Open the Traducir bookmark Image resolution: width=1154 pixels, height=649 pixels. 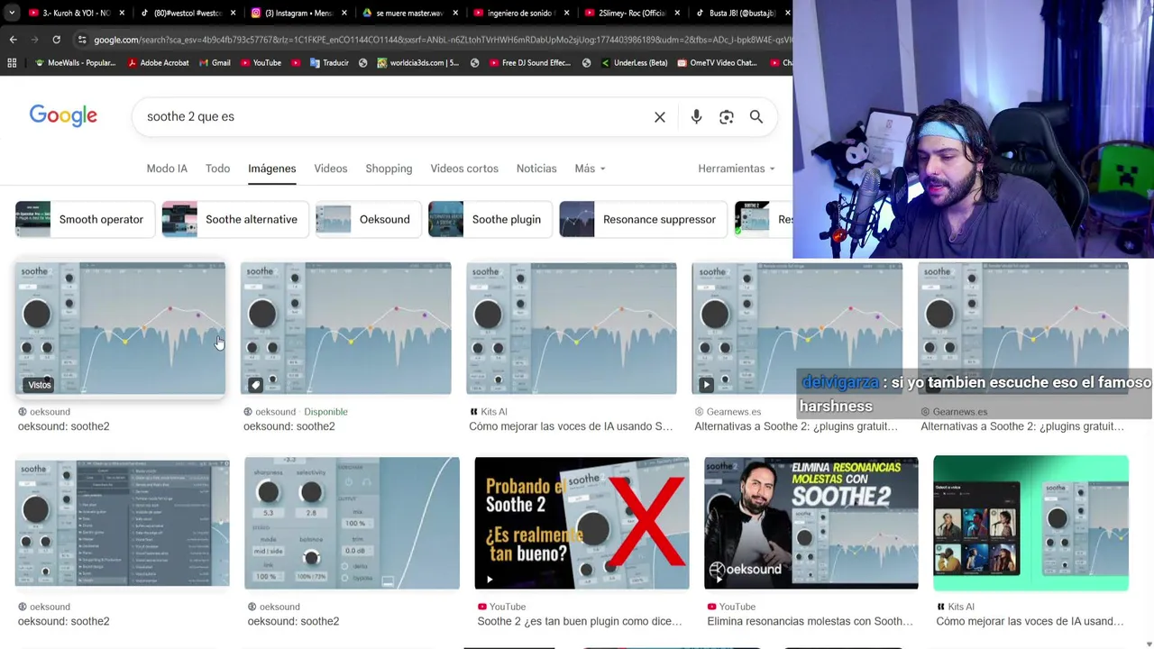(329, 63)
